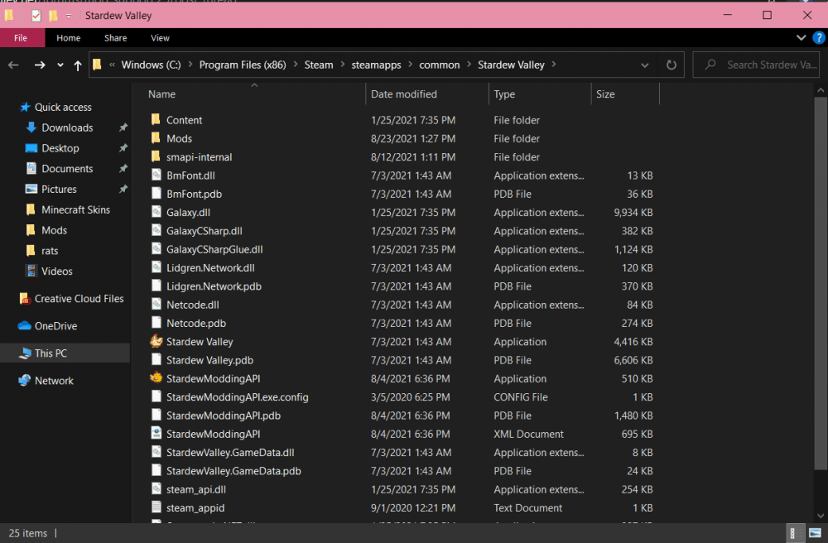Sort by Date modified column header

coord(404,94)
